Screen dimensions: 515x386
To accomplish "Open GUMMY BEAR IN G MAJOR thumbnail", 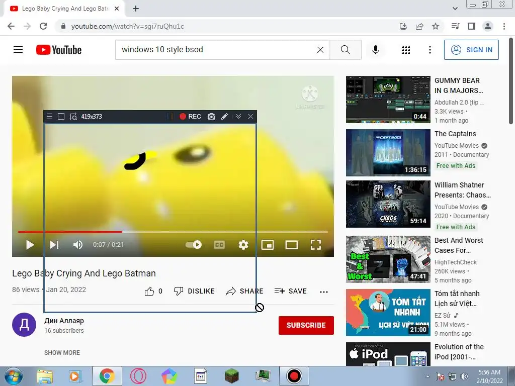I will [388, 100].
